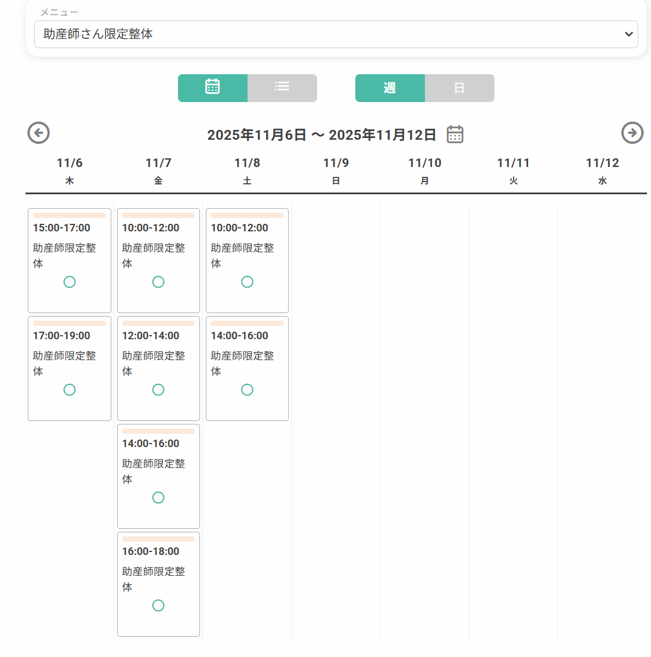Screen dimensions: 651x657
Task: Choose the 11/7 10:00-12:00 slot card
Action: [x=158, y=260]
